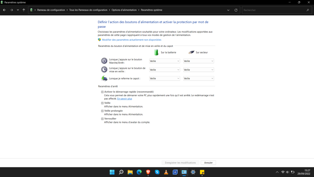
Task: Open the En savoir plus link
Action: pyautogui.click(x=125, y=99)
